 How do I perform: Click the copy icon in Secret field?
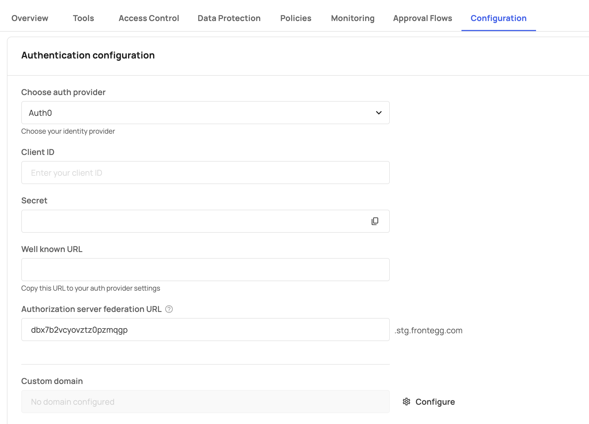(375, 221)
